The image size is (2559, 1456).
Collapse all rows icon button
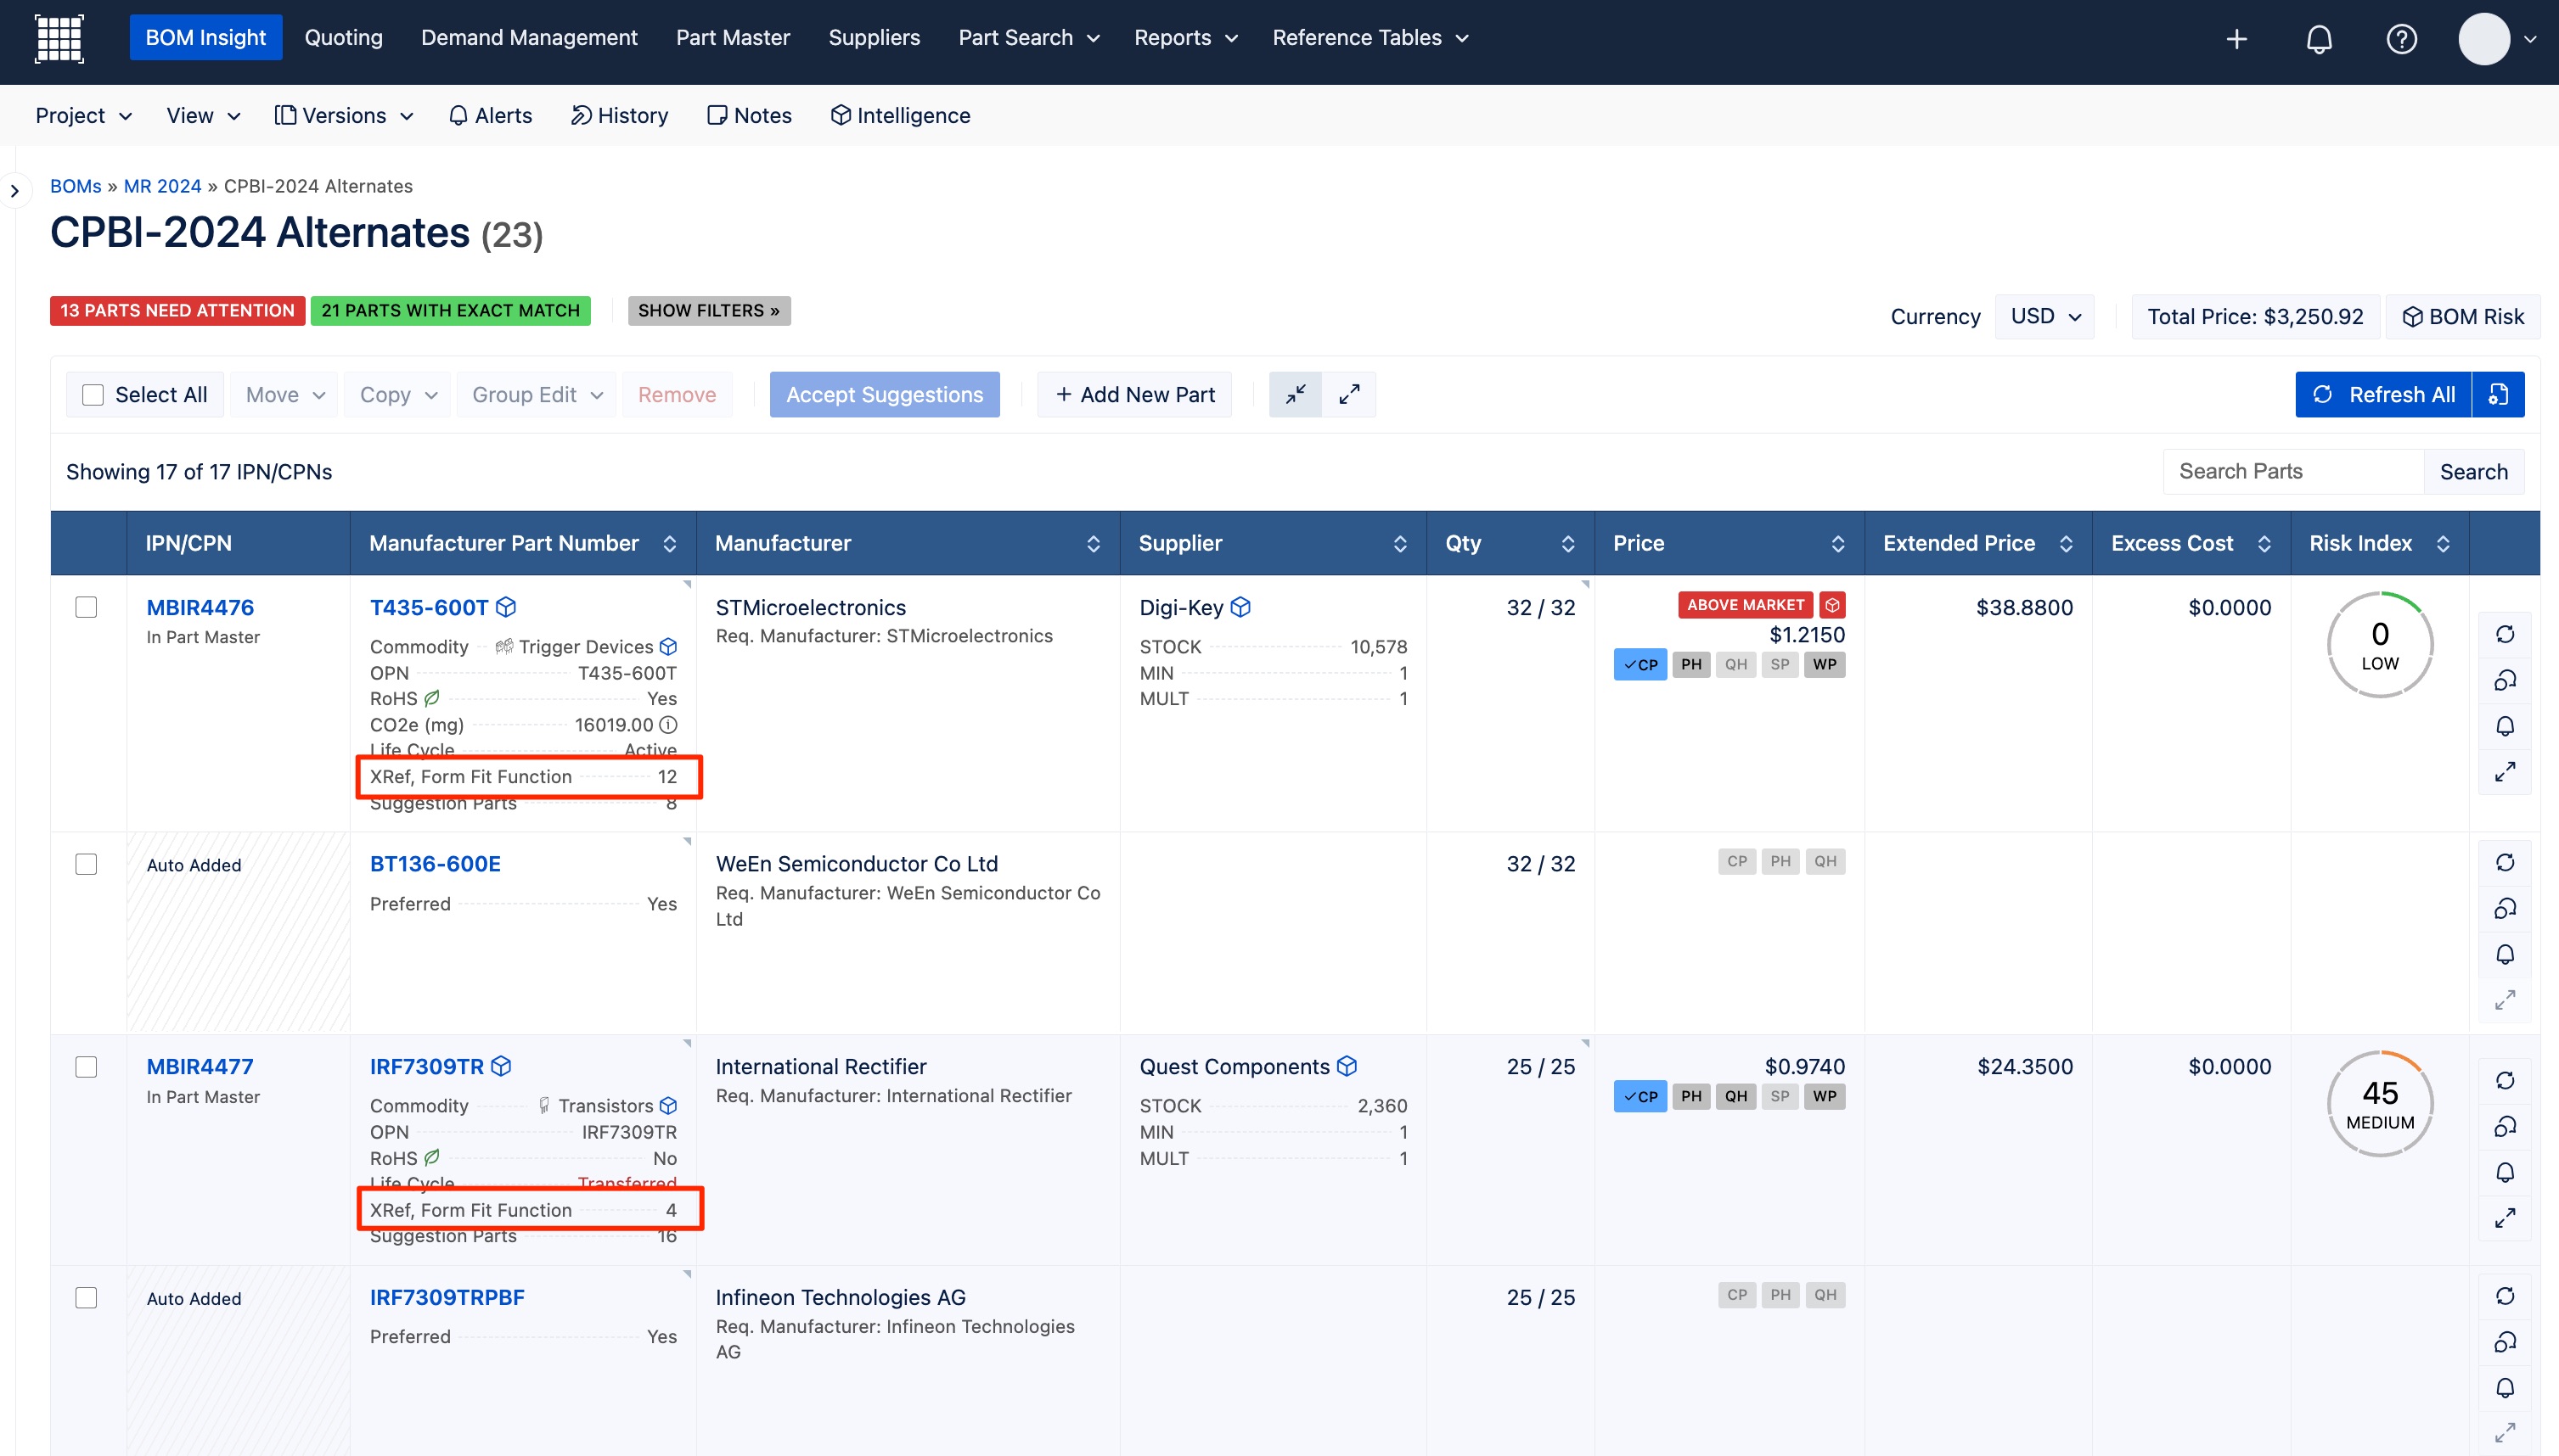pos(1296,394)
